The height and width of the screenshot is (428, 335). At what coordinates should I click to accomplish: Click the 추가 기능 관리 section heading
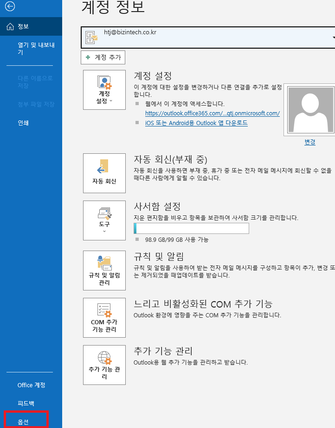(x=163, y=351)
